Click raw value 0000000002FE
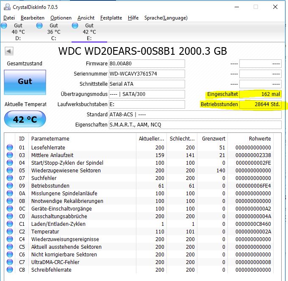288x281 pixels. coord(253,163)
